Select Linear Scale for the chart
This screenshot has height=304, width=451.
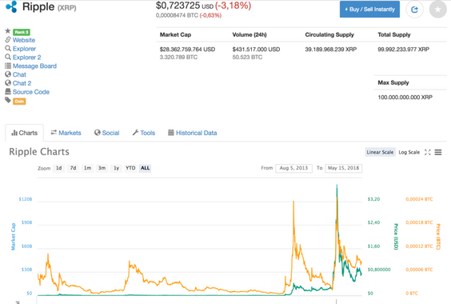(380, 152)
